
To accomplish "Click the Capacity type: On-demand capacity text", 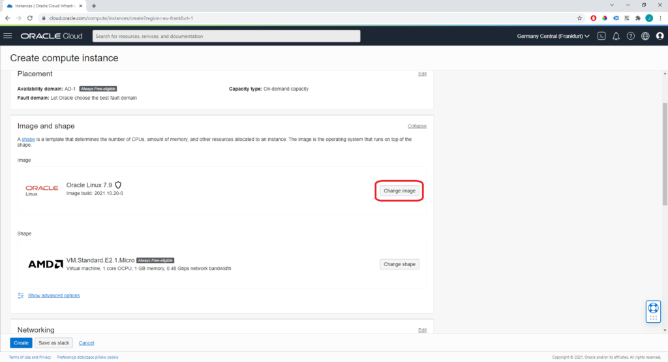I will click(x=268, y=89).
